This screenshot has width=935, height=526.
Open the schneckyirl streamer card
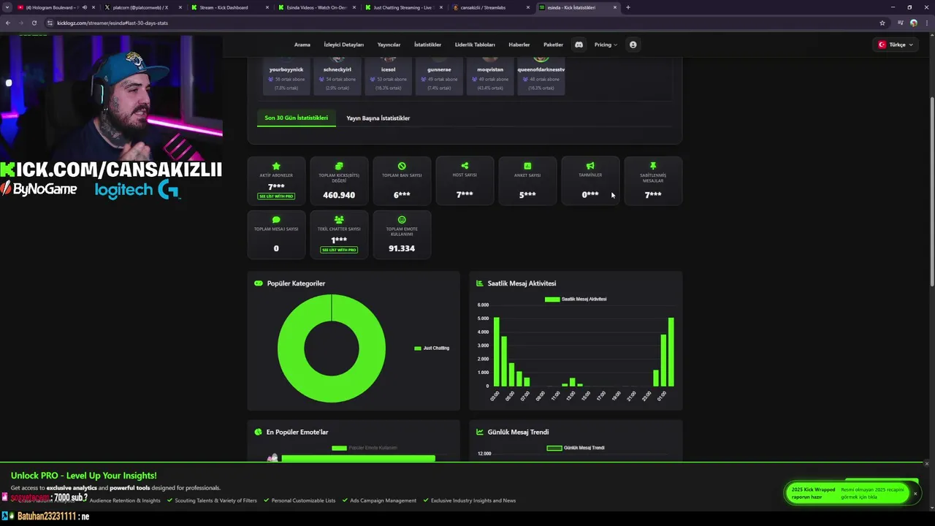[x=337, y=75]
